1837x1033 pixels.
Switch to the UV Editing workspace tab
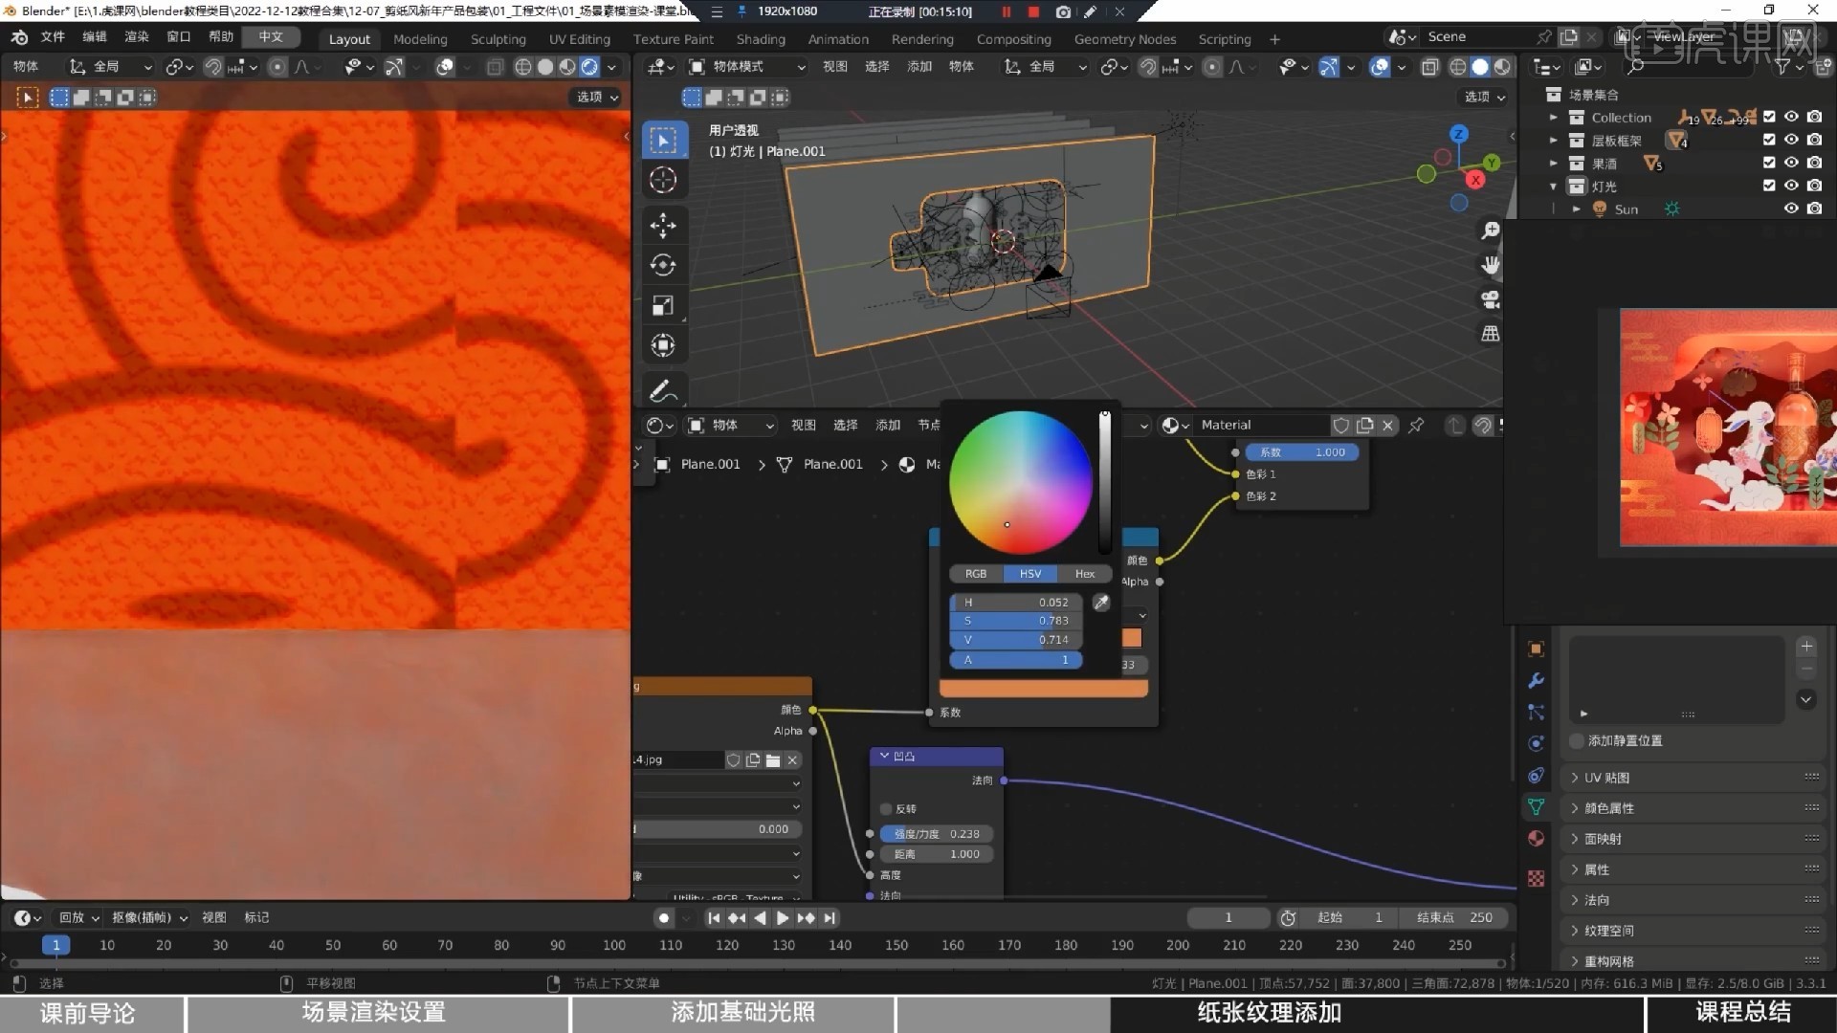(580, 39)
